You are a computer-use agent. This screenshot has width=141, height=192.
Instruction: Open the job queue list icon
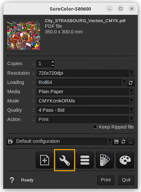point(85,160)
